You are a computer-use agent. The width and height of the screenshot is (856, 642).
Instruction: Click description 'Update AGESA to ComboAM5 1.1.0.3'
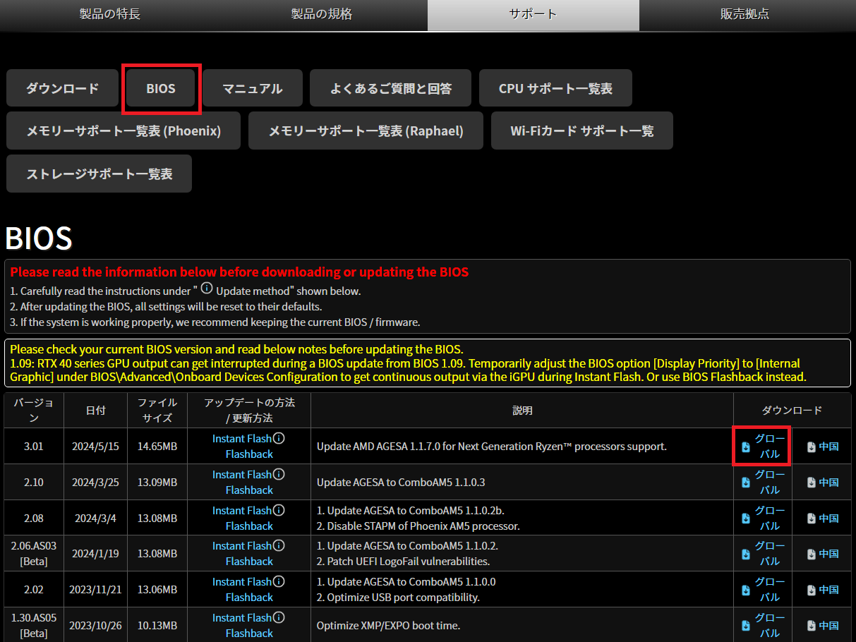tap(401, 483)
